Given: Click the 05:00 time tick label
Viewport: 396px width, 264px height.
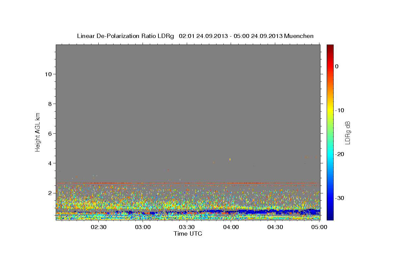Looking at the screenshot, I should point(319,227).
